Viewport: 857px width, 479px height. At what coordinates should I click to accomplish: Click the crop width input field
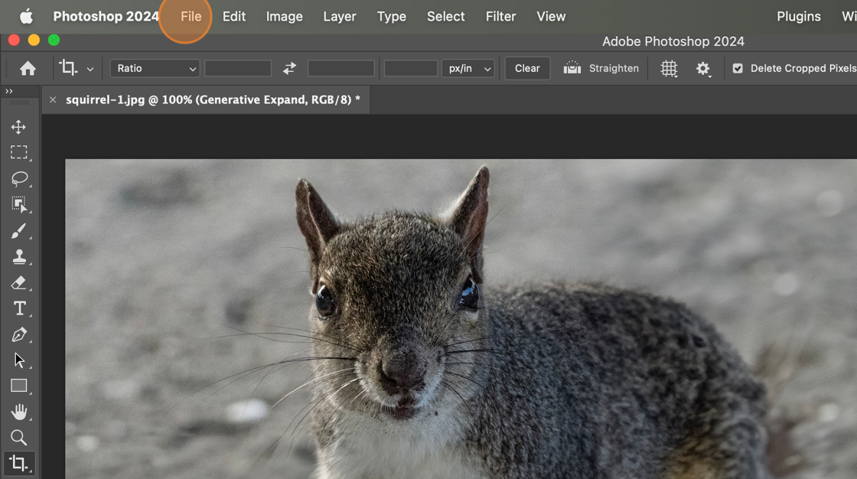(238, 68)
